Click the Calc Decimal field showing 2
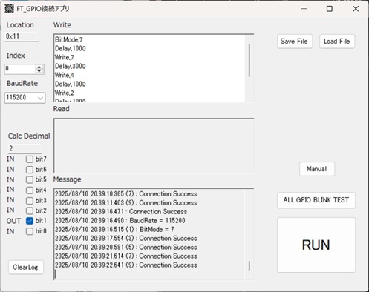 (25, 148)
